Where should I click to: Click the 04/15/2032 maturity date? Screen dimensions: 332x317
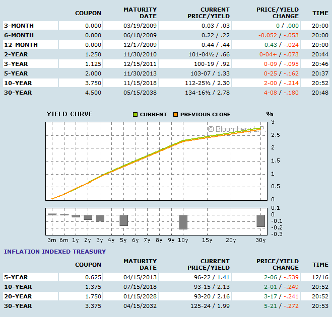point(140,306)
